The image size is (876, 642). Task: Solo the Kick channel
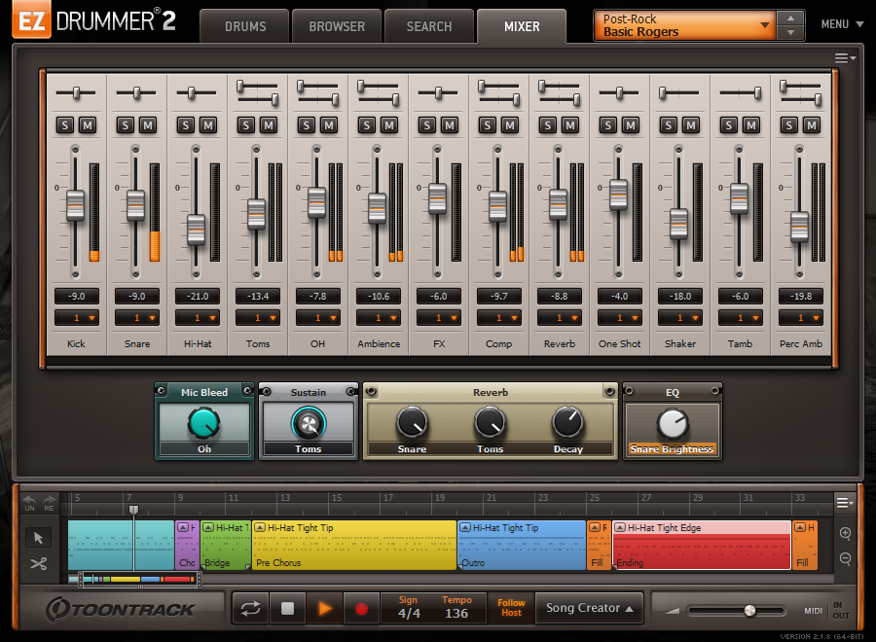65,125
